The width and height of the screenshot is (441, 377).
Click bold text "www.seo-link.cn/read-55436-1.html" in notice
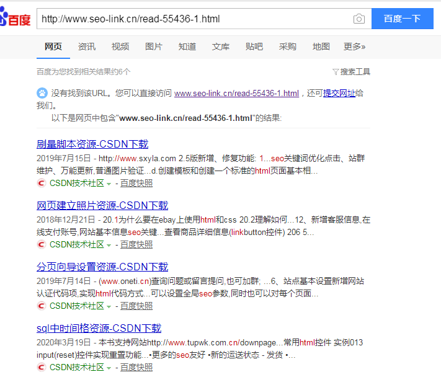(185, 118)
